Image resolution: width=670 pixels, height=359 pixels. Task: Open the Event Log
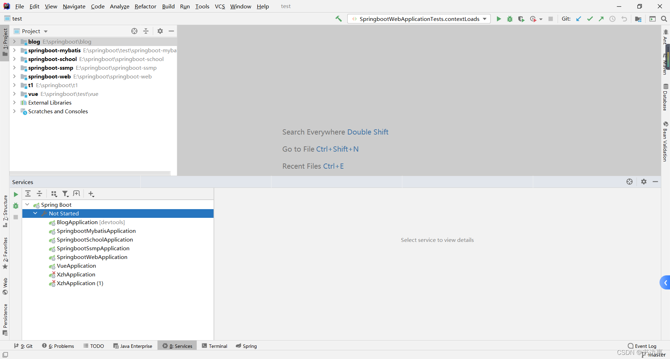(642, 346)
